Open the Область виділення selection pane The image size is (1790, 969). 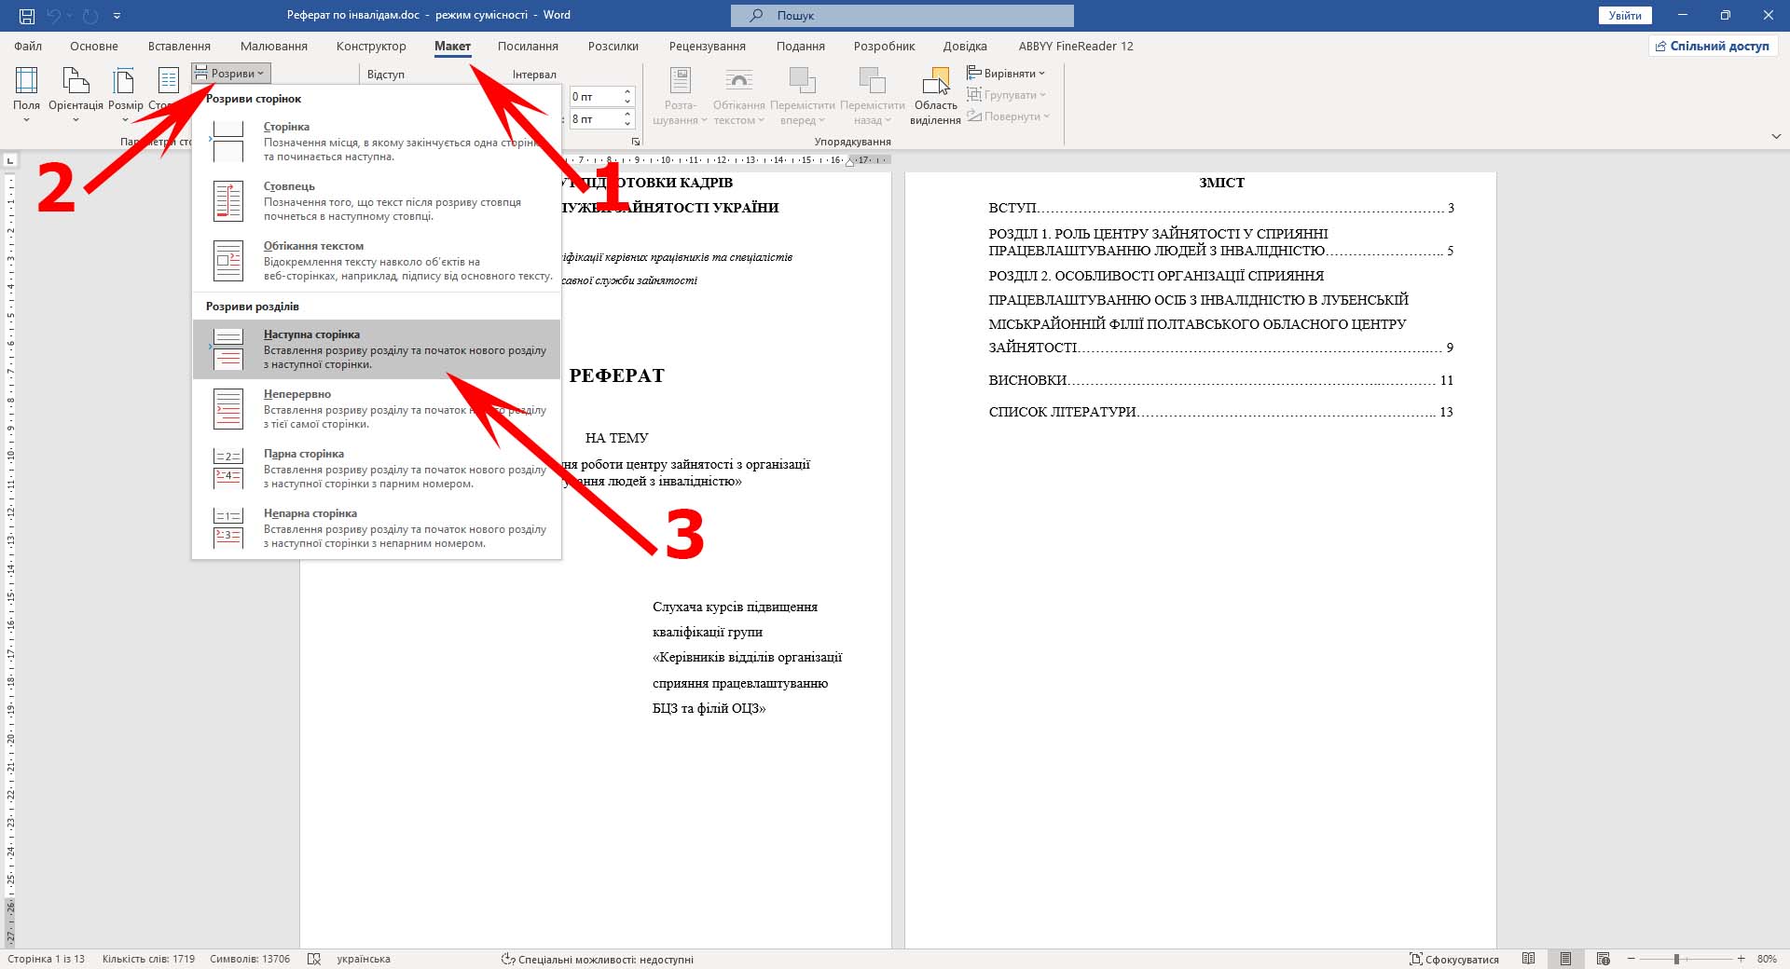[935, 96]
